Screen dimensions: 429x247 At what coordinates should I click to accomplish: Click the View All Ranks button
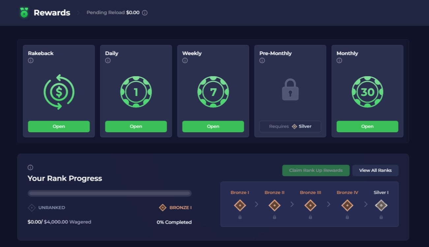tap(375, 170)
